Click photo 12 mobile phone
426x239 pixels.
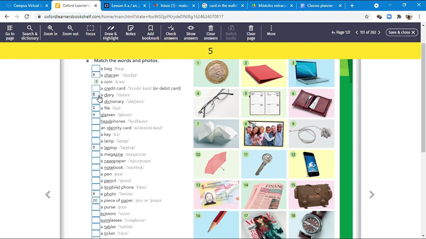pyautogui.click(x=311, y=164)
